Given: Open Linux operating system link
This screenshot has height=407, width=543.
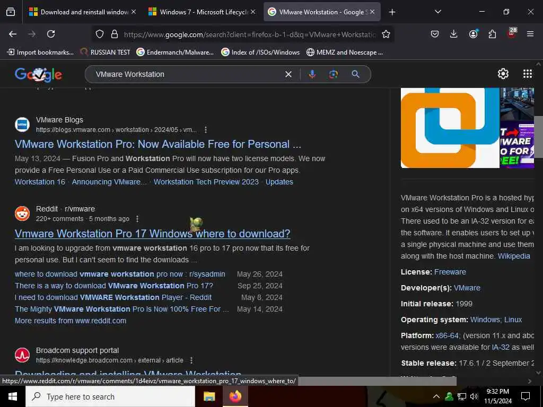Looking at the screenshot, I should click(513, 320).
